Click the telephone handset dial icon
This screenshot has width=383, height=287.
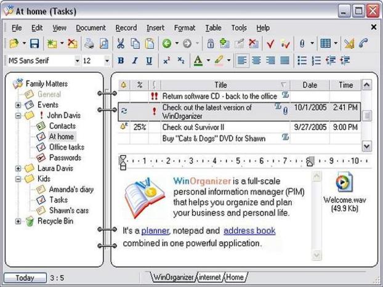pyautogui.click(x=363, y=44)
